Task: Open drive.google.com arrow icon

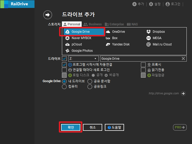Action: click(x=183, y=94)
